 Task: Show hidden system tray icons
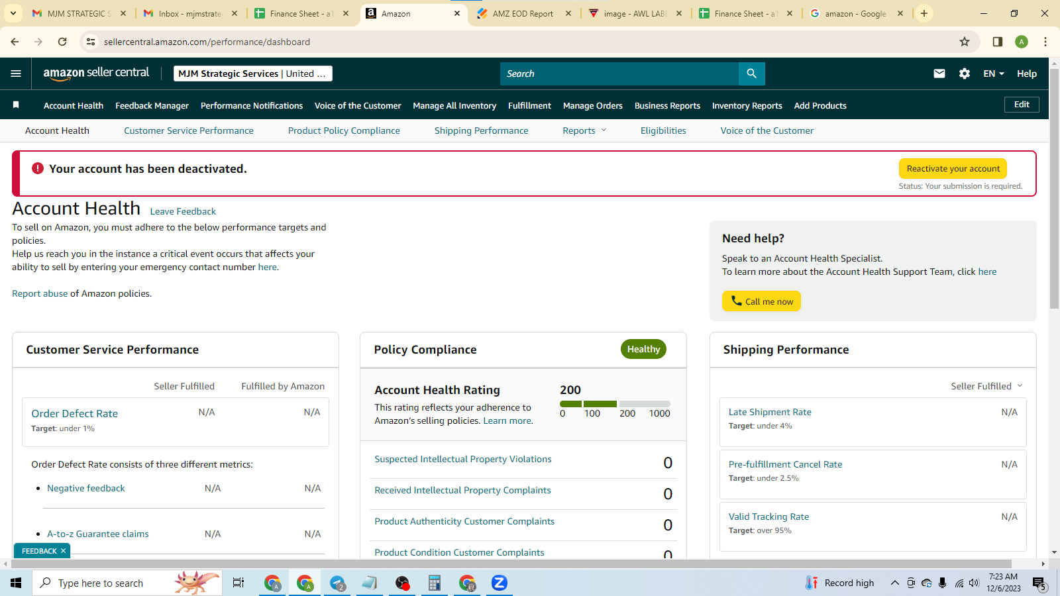(894, 583)
